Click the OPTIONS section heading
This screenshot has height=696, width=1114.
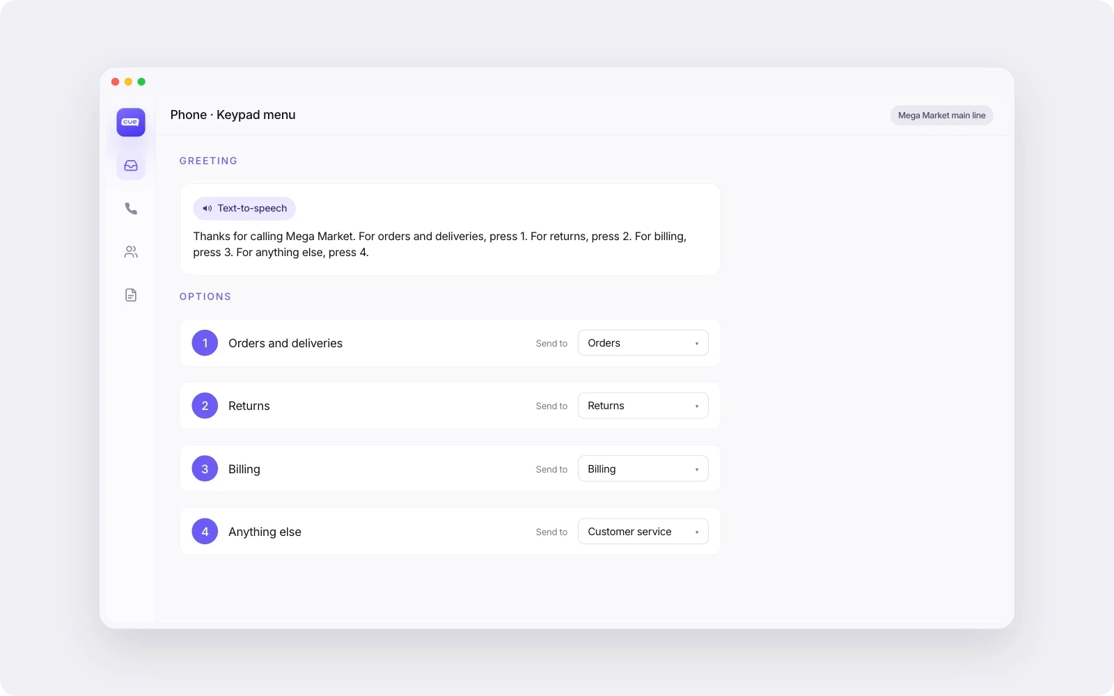(205, 296)
